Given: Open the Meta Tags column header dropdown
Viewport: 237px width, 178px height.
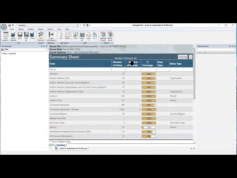Looking at the screenshot, I should pyautogui.click(x=191, y=64).
